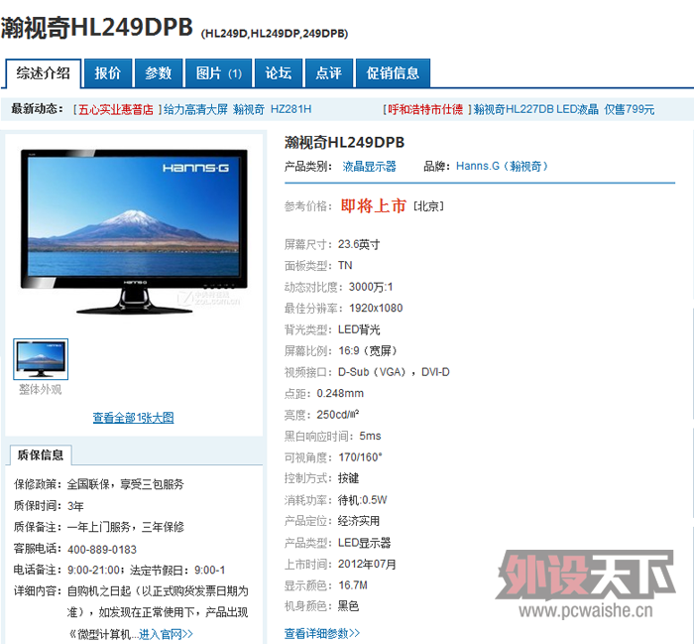
Task: Click the body color value 黑色
Action: click(x=348, y=606)
